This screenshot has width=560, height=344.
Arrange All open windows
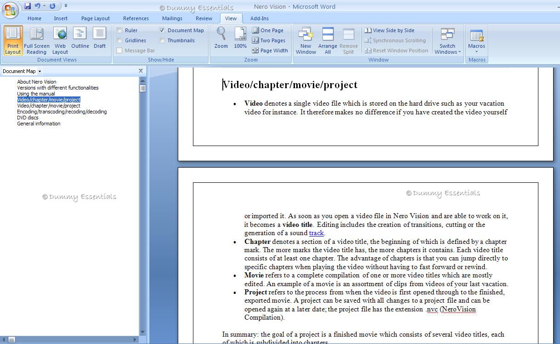tap(328, 40)
